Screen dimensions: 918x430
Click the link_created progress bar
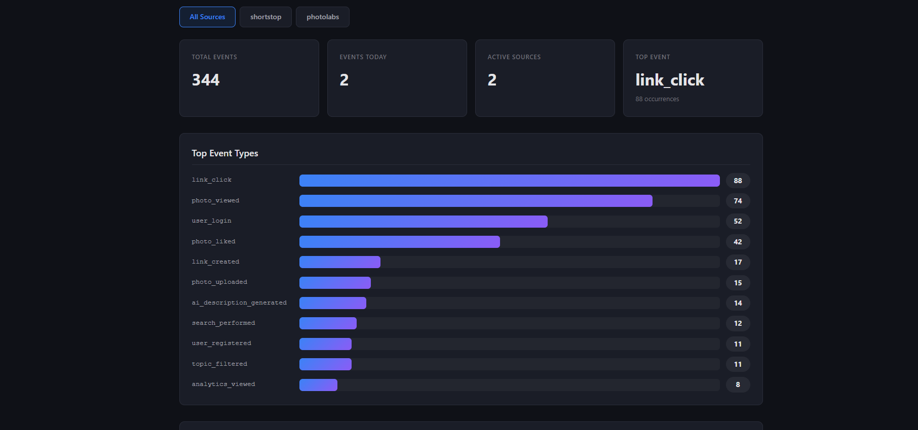[510, 262]
